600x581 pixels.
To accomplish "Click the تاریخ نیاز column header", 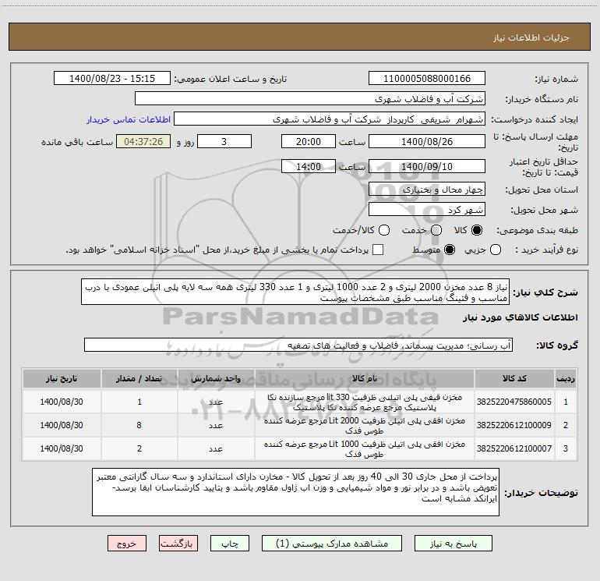I will [62, 378].
